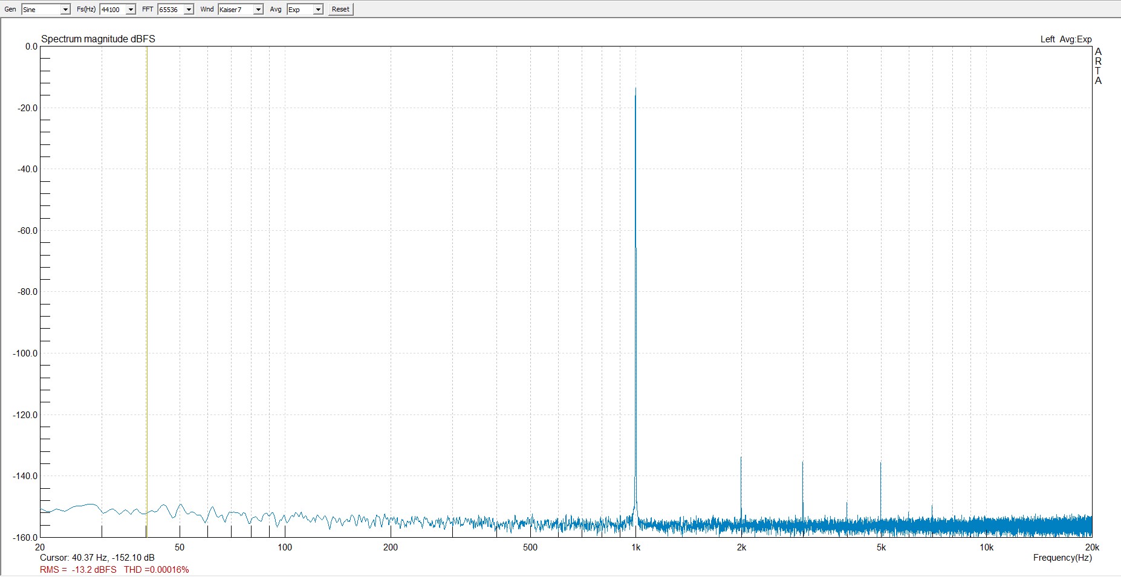Open the FFT size dropdown

click(175, 10)
